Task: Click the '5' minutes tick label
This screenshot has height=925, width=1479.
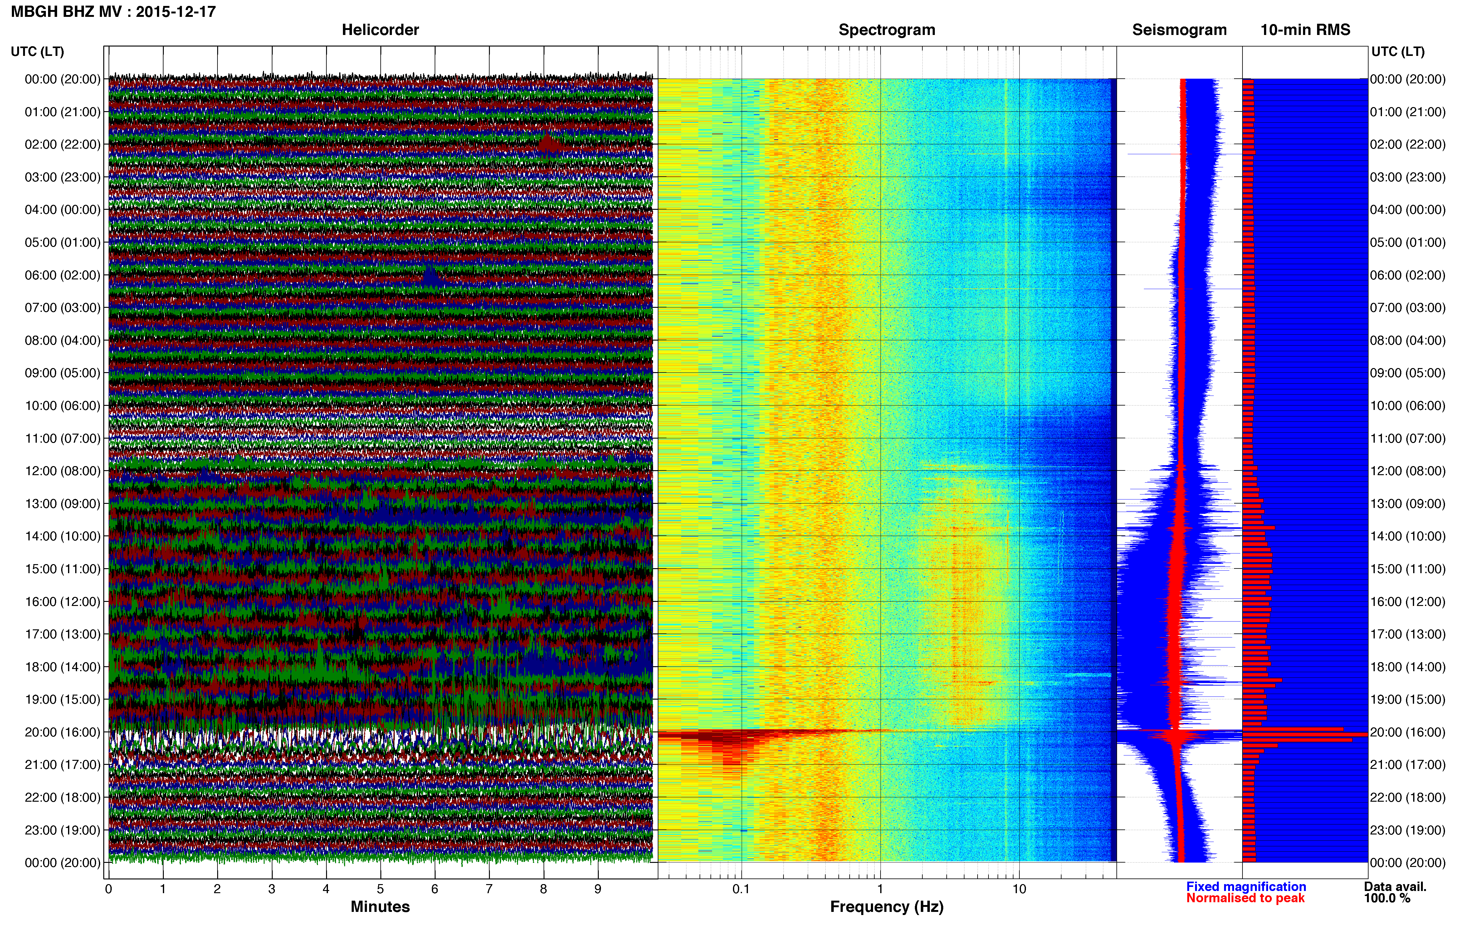Action: coord(380,889)
